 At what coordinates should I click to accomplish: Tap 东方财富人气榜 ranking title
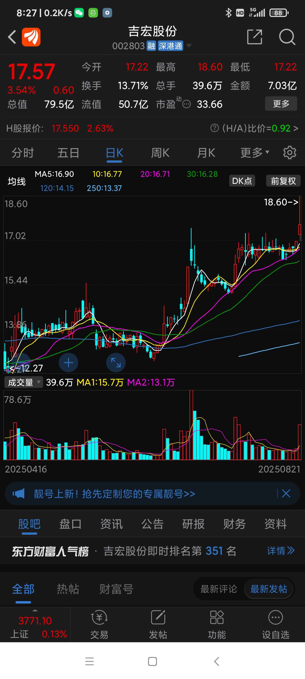click(50, 551)
